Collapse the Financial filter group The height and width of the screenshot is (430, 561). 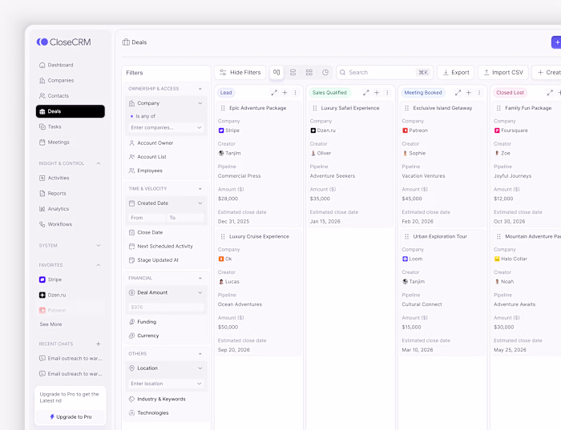point(200,278)
